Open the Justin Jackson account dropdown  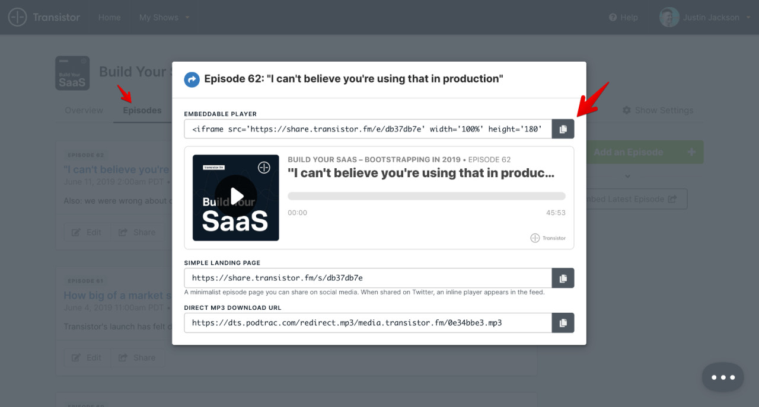click(x=705, y=17)
